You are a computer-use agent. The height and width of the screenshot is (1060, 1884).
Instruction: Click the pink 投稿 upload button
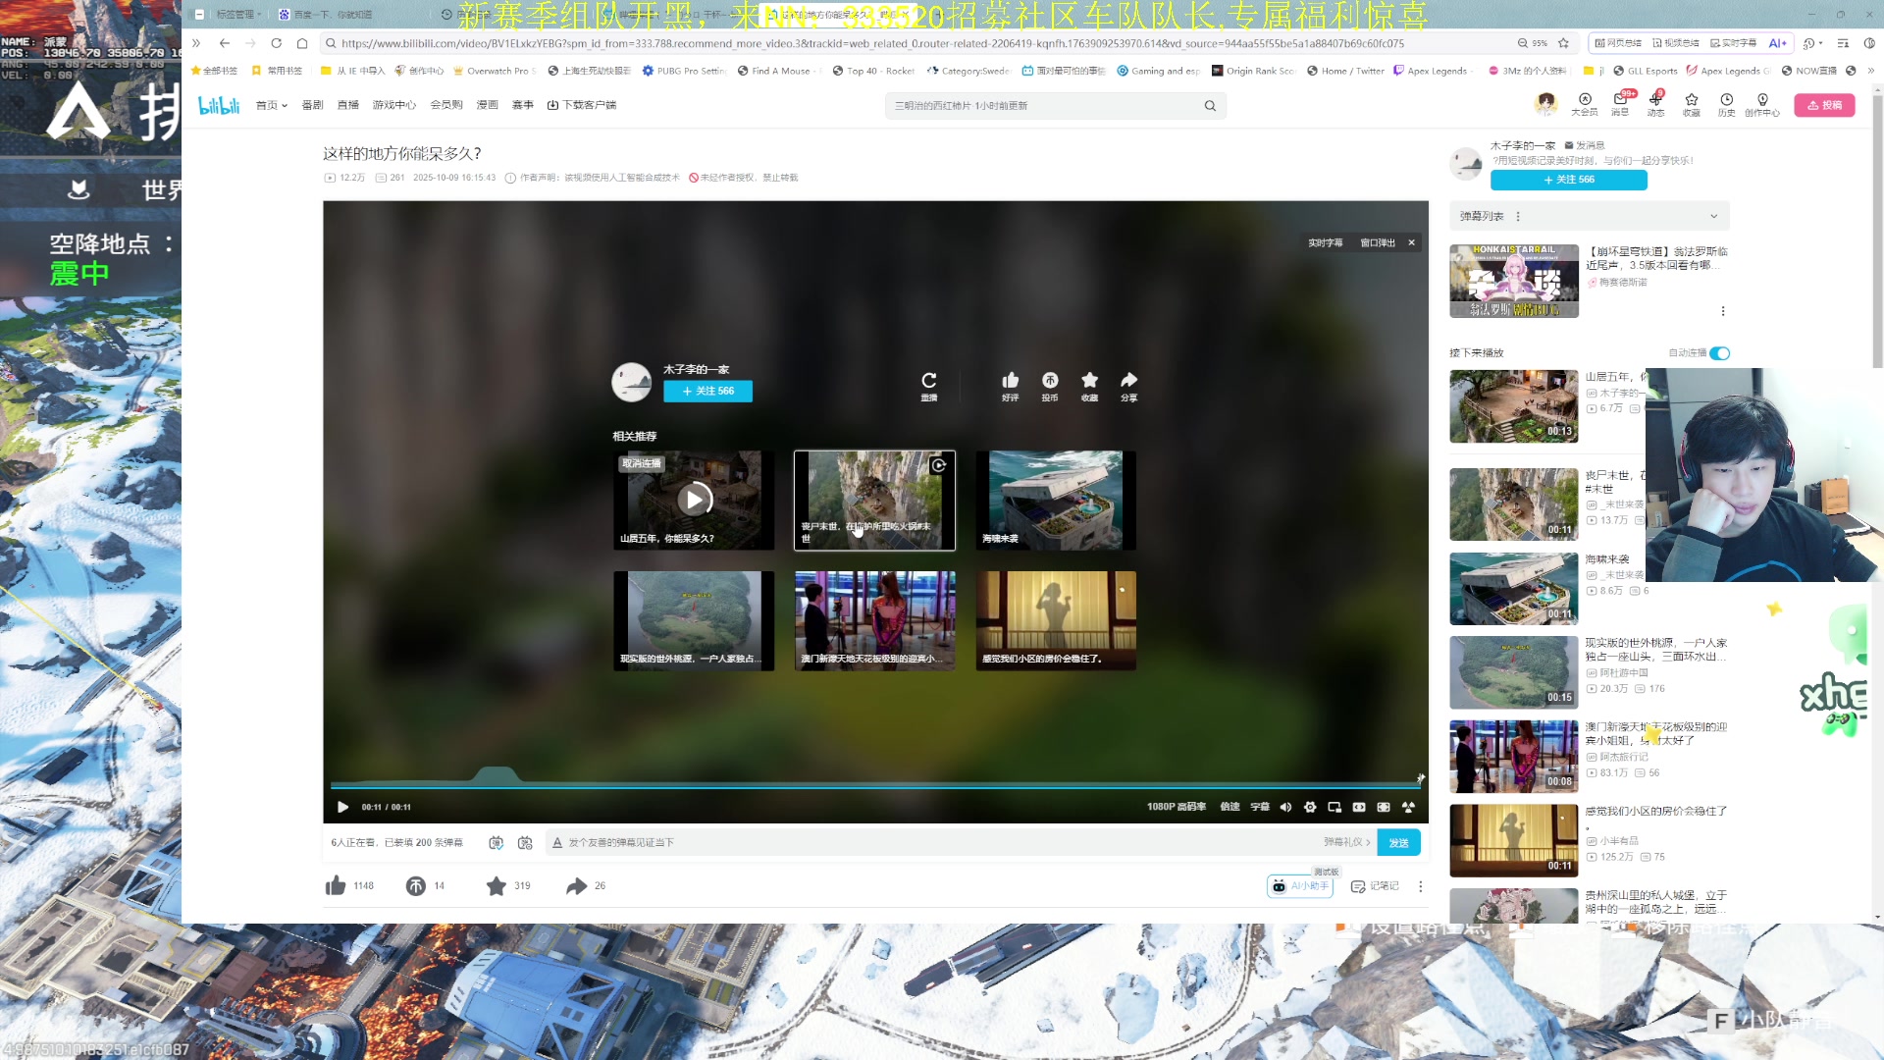[1824, 105]
